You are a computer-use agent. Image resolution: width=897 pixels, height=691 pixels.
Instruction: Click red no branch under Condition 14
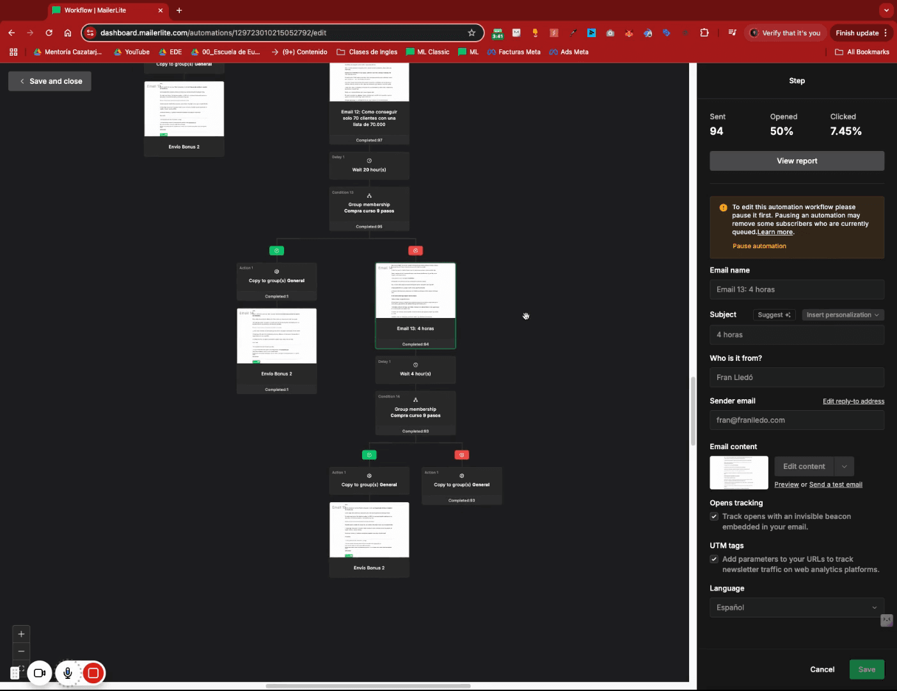coord(461,455)
